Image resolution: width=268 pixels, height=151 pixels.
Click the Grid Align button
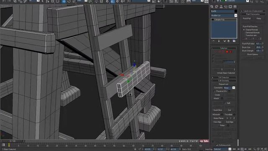click(229, 122)
